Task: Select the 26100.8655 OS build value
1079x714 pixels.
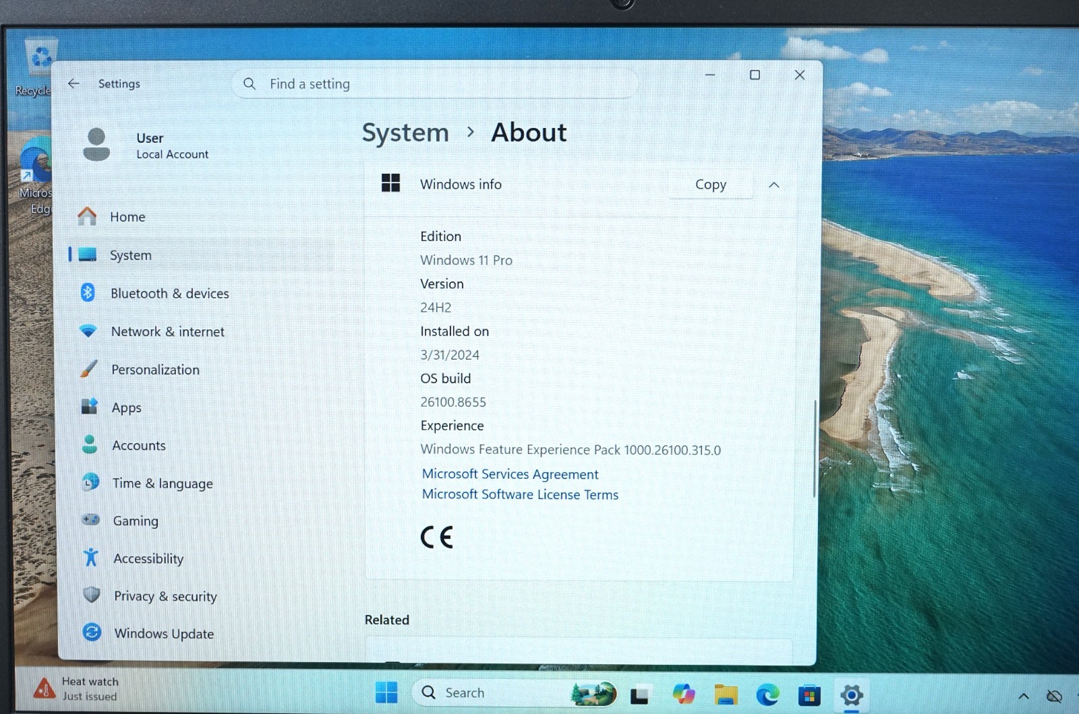Action: pos(453,402)
